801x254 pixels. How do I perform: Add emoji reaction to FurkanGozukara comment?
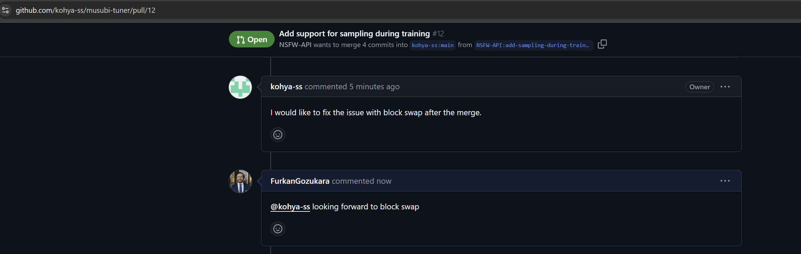tap(278, 229)
